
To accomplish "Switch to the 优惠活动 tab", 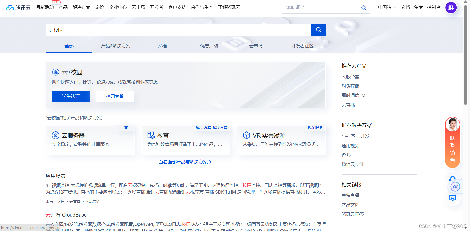I will tap(209, 46).
